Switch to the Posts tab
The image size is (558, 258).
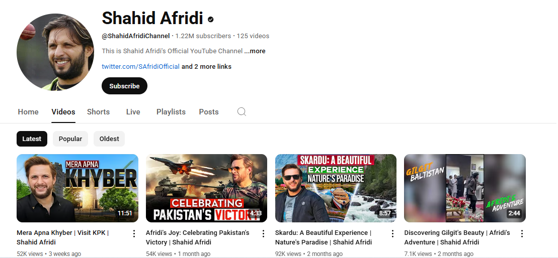coord(208,112)
